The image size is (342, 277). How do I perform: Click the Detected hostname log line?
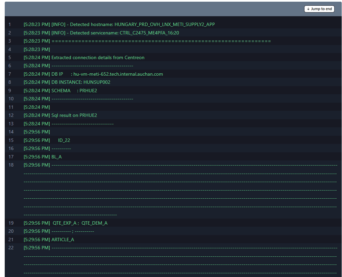tap(119, 24)
